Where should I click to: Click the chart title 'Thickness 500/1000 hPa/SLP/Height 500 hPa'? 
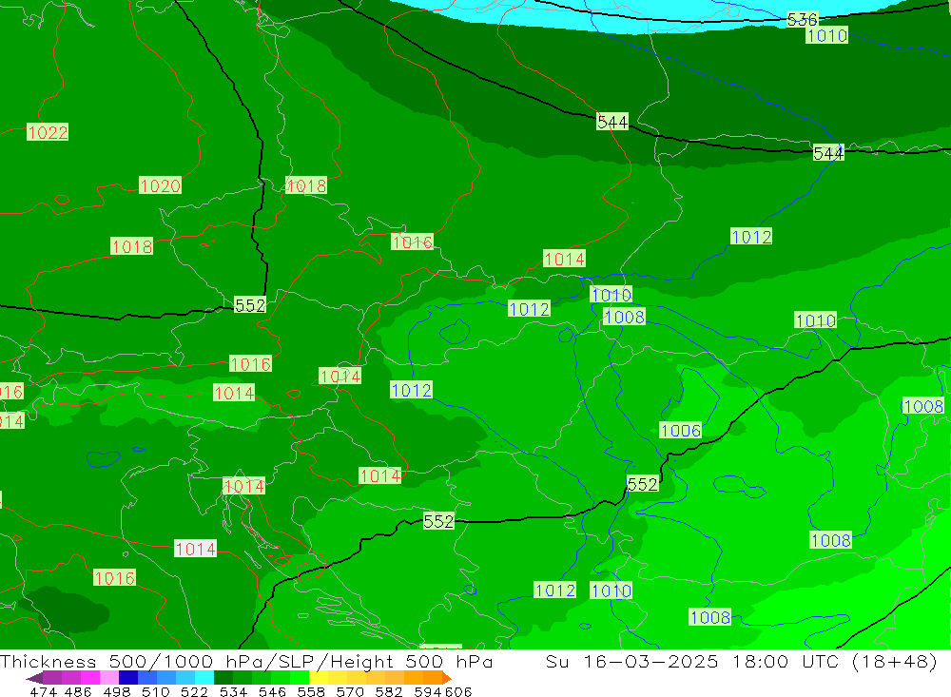tap(246, 661)
